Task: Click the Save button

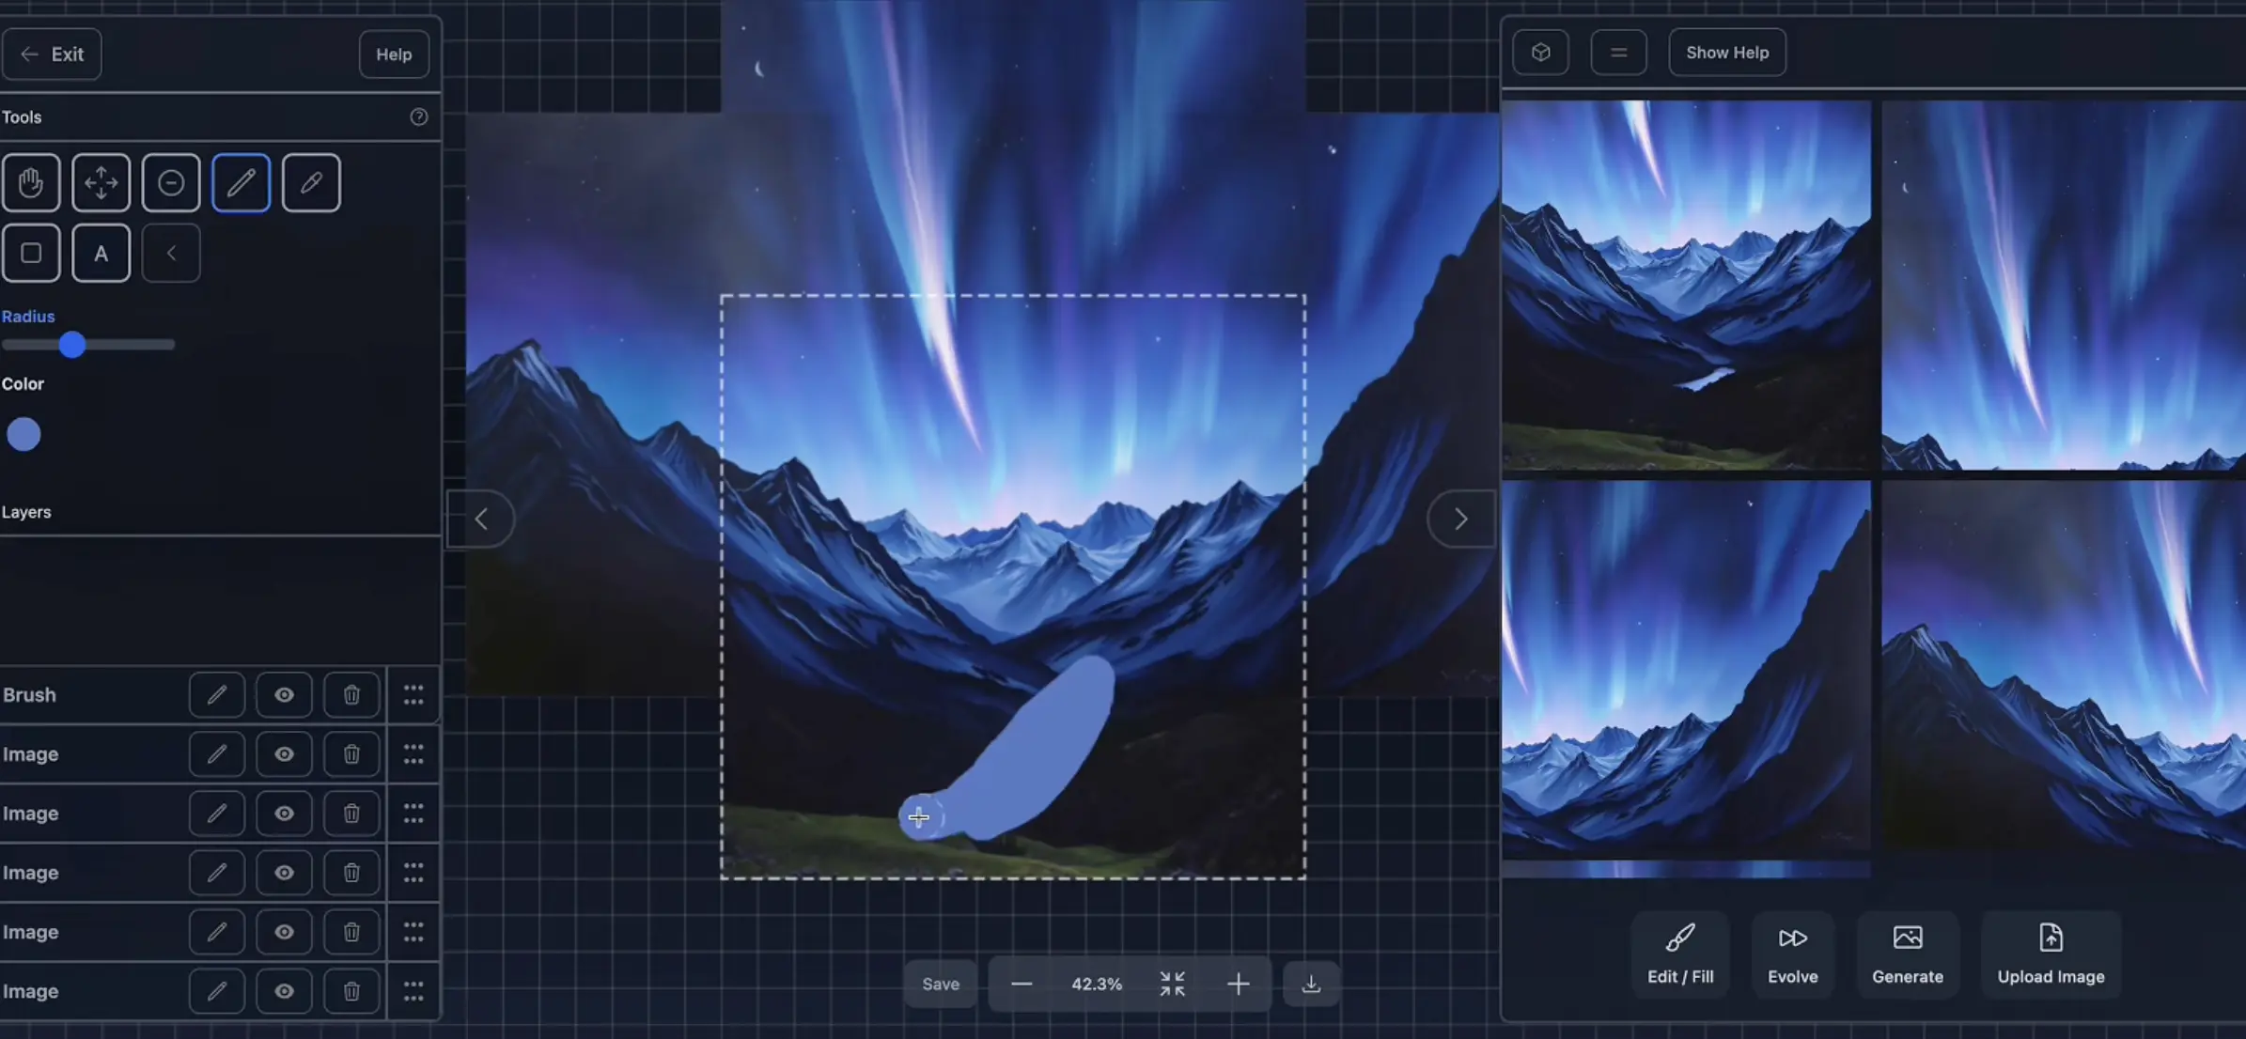Action: (941, 985)
